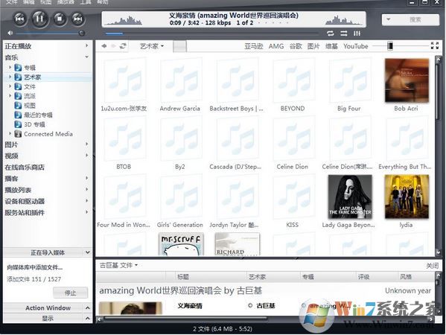Image resolution: width=446 pixels, height=335 pixels.
Task: Open the 亚马逊 link
Action: click(x=254, y=46)
